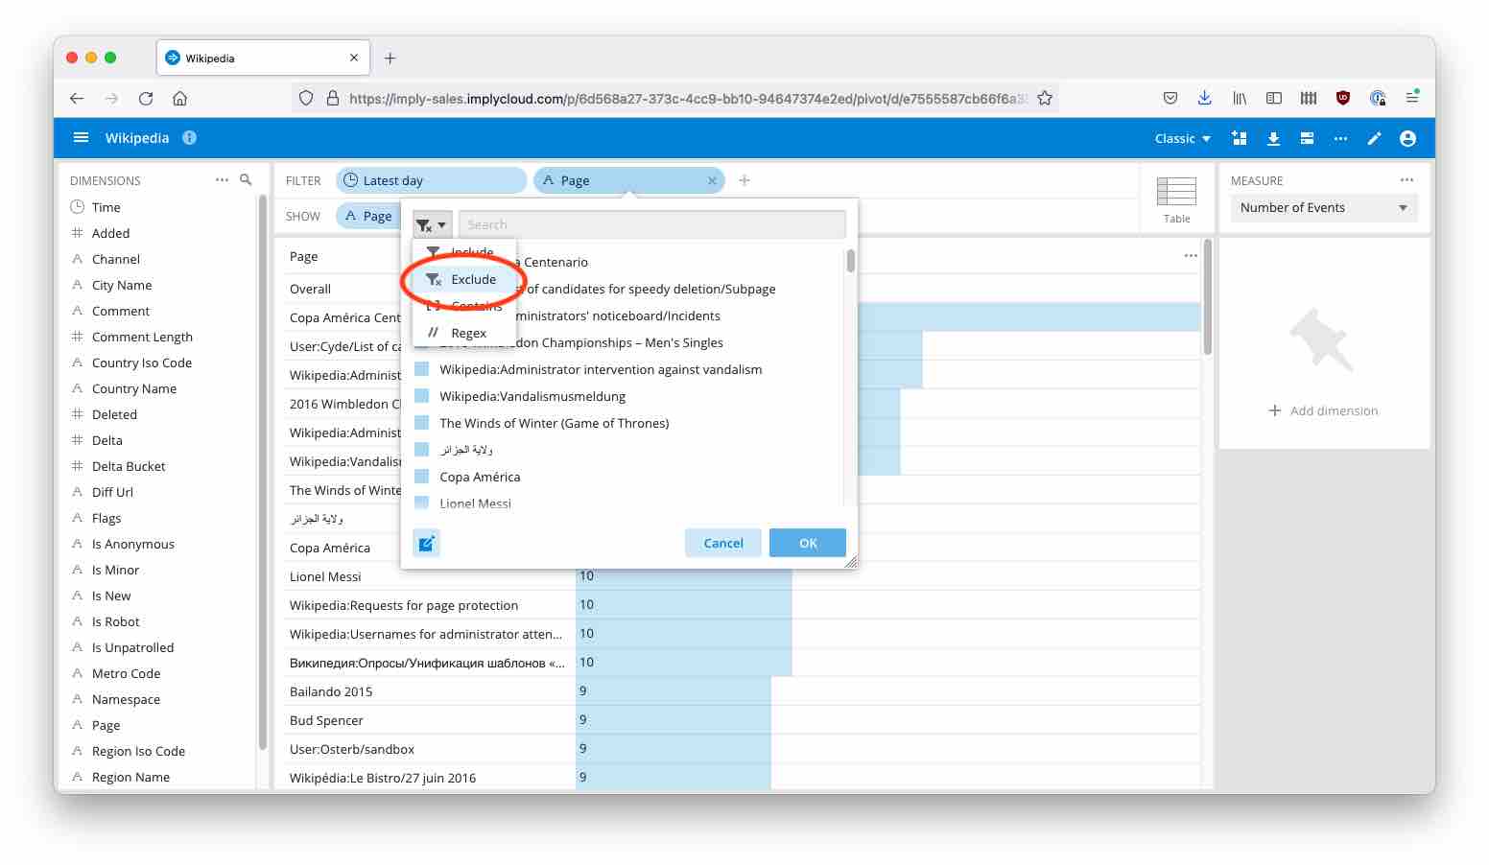Close the Wikipedia browser tab
This screenshot has width=1489, height=865.
coord(354,58)
